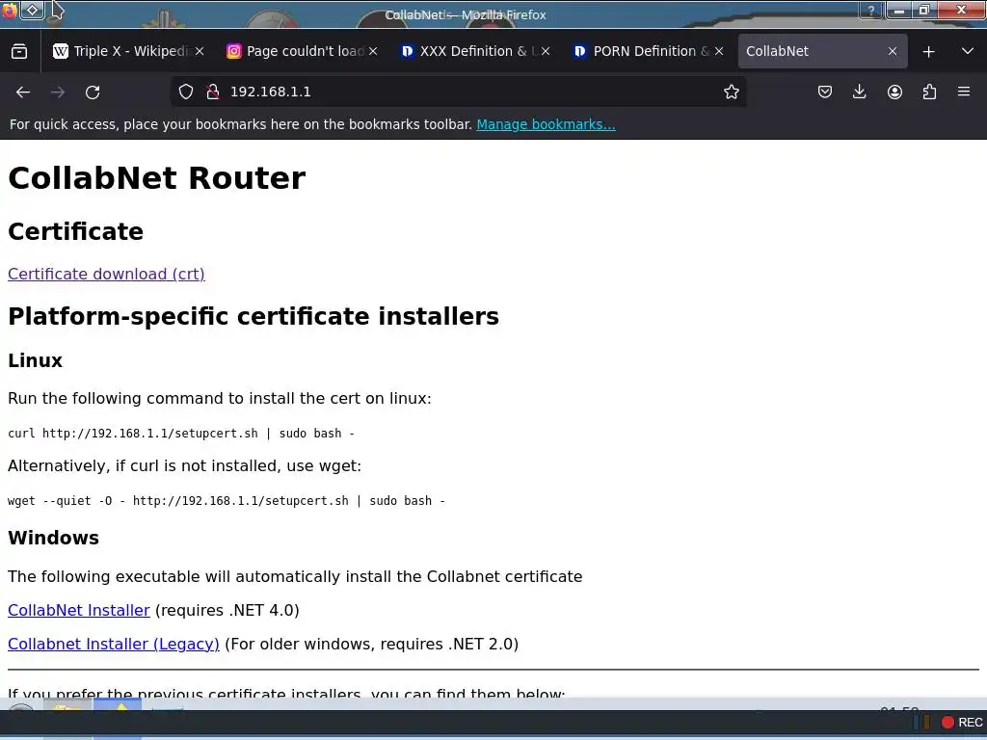Open the Extensions puzzle icon
Screen dimensions: 987x740
pos(929,92)
